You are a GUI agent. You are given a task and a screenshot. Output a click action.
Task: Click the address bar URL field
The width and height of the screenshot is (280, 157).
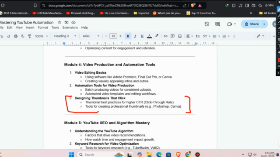coord(113,6)
